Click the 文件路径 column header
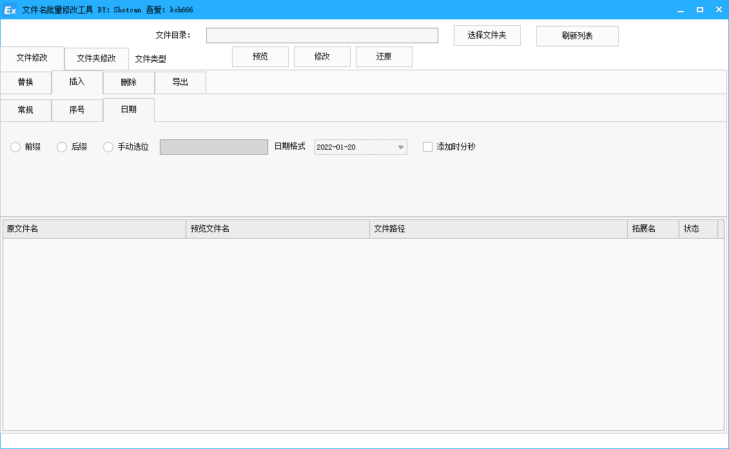729x449 pixels. [499, 229]
